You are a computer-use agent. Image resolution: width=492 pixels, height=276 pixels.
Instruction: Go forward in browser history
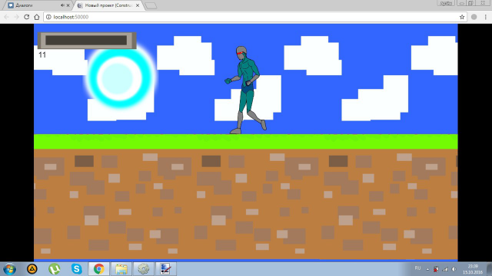tap(16, 17)
